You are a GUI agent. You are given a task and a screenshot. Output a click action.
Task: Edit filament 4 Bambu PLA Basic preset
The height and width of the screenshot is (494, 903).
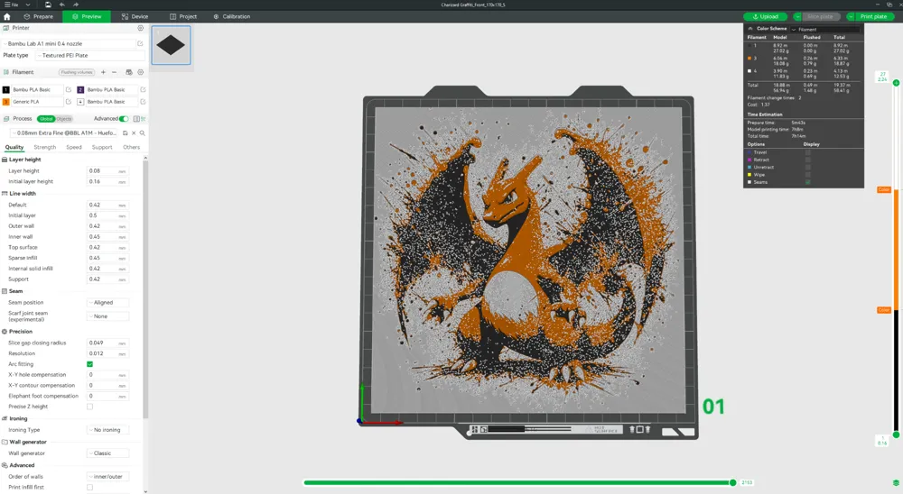[x=143, y=102]
